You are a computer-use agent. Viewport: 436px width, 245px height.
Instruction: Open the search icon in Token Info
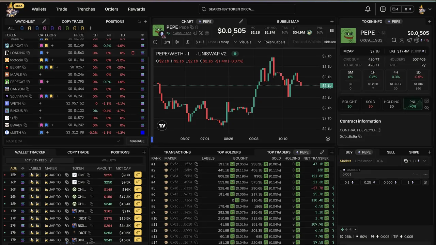coord(394,40)
